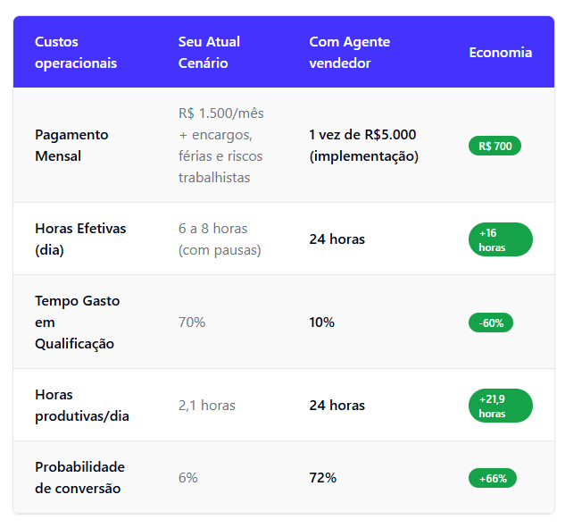
Task: Click the Tempo Gasto em Qualificação label
Action: pos(77,323)
